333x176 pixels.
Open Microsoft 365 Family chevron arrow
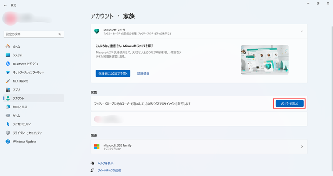(302, 147)
